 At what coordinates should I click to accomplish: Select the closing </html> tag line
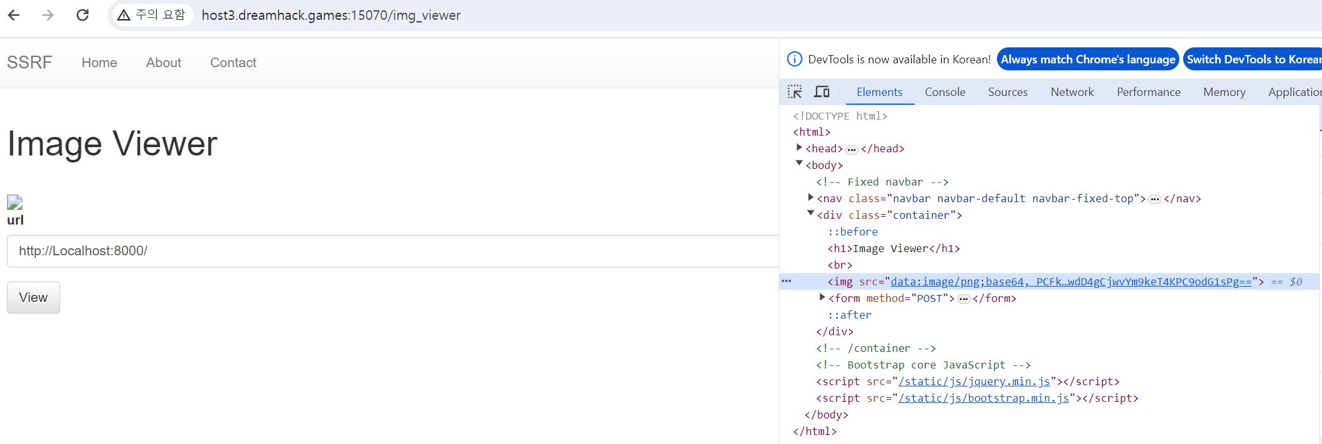[x=815, y=432]
